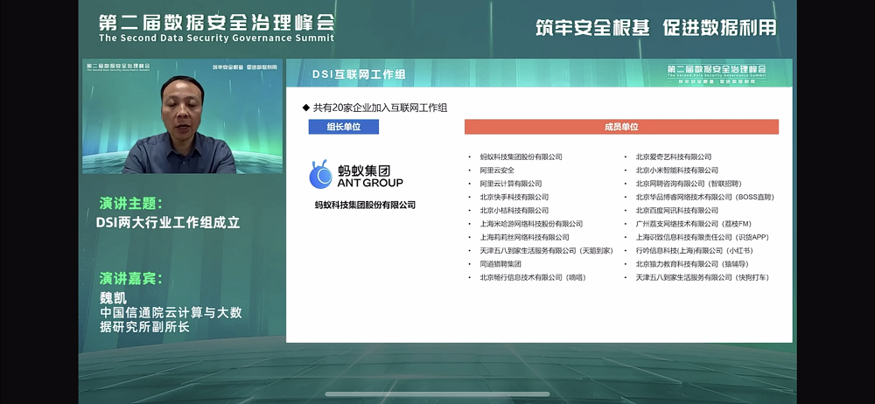This screenshot has height=404, width=875.
Task: Click the summit logo in slide header corner
Action: 717,73
